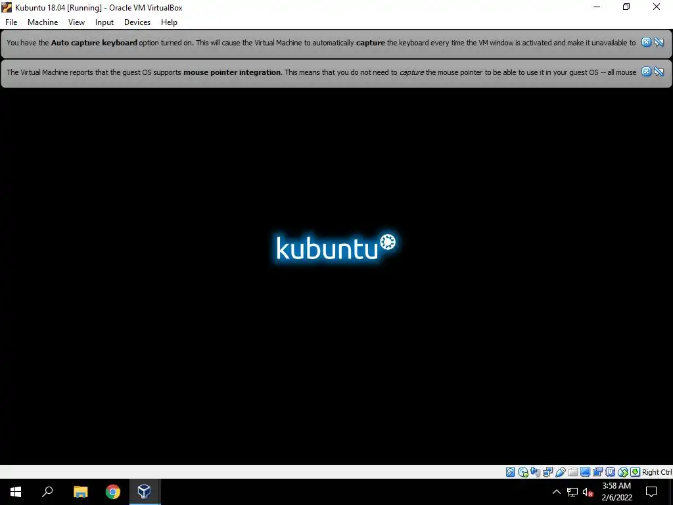Open the View menu

(x=76, y=22)
